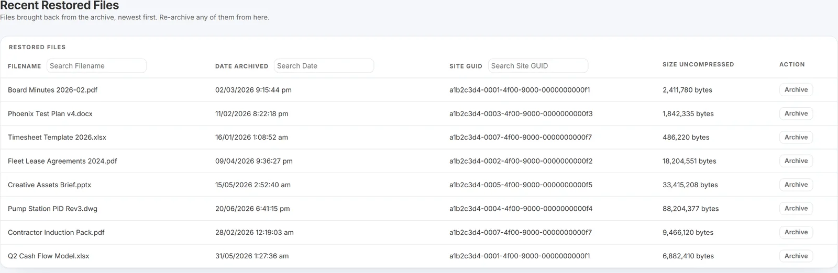The width and height of the screenshot is (838, 273).
Task: Click the Site GUID column label
Action: (x=466, y=66)
